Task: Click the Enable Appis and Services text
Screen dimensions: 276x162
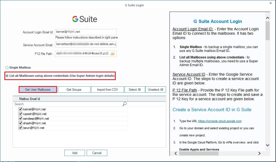Action: pyautogui.click(x=199, y=149)
